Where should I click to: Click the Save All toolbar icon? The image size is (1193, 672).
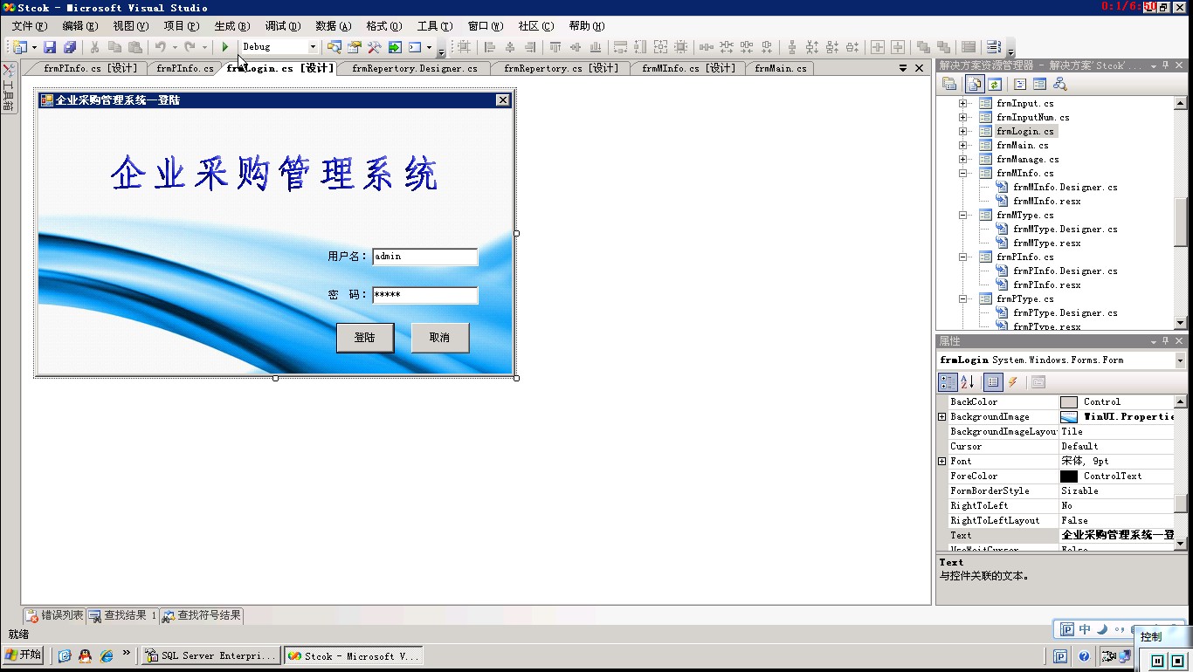[x=70, y=47]
